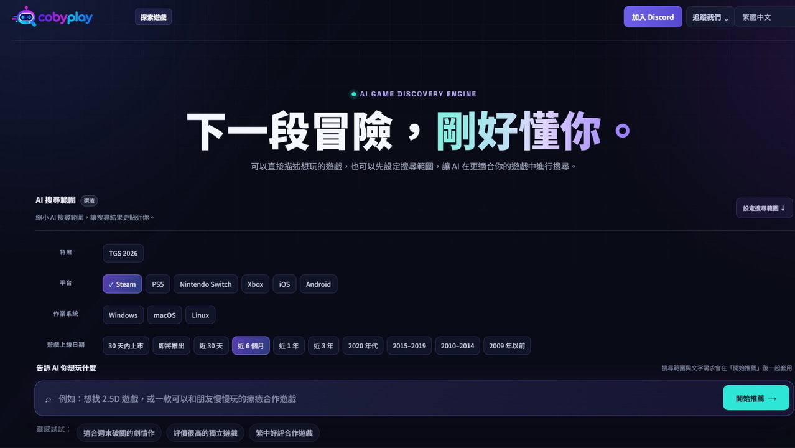795x448 pixels.
Task: Select the 2010–2014 date filter
Action: [x=457, y=345]
